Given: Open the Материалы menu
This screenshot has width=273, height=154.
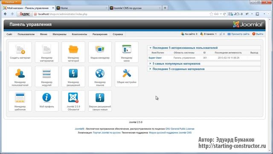Looking at the screenshot, I should [59, 34].
